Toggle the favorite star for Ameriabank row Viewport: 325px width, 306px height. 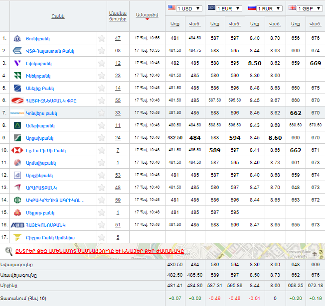point(102,125)
